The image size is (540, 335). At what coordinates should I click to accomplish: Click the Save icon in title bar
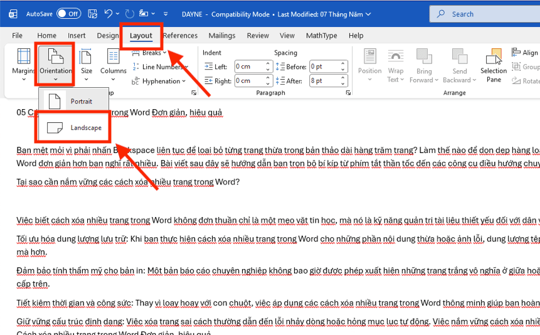93,14
